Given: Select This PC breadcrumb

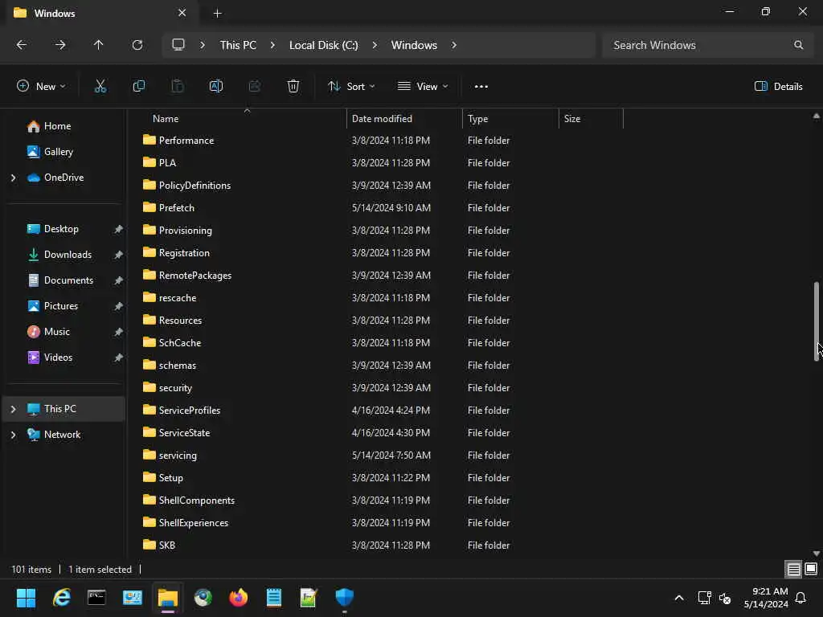Looking at the screenshot, I should (238, 45).
